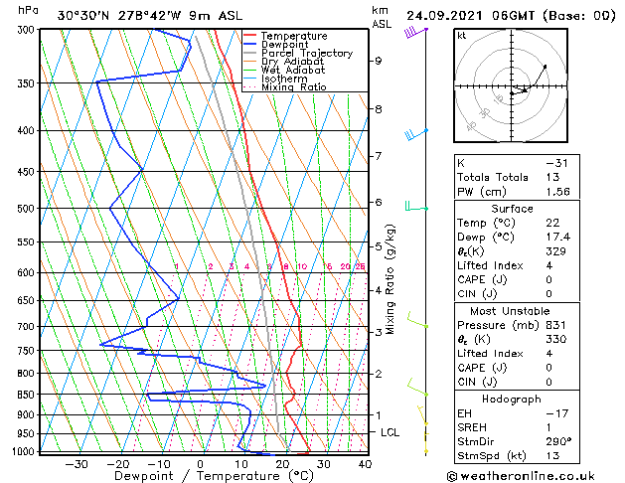Viewport: 625px width, 483px height.
Task: Click the Hodograph table header
Action: pyautogui.click(x=512, y=399)
